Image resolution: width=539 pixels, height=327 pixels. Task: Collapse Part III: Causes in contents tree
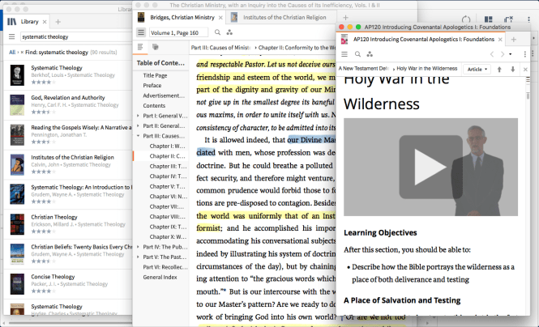click(x=139, y=137)
